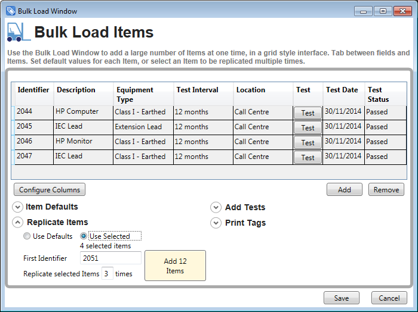Viewport: 418px width, 312px height.
Task: Click Test button for item 2047
Action: click(x=308, y=157)
